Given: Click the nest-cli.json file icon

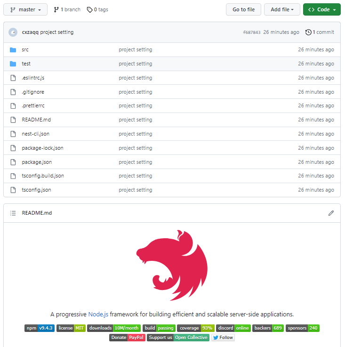Looking at the screenshot, I should point(13,134).
